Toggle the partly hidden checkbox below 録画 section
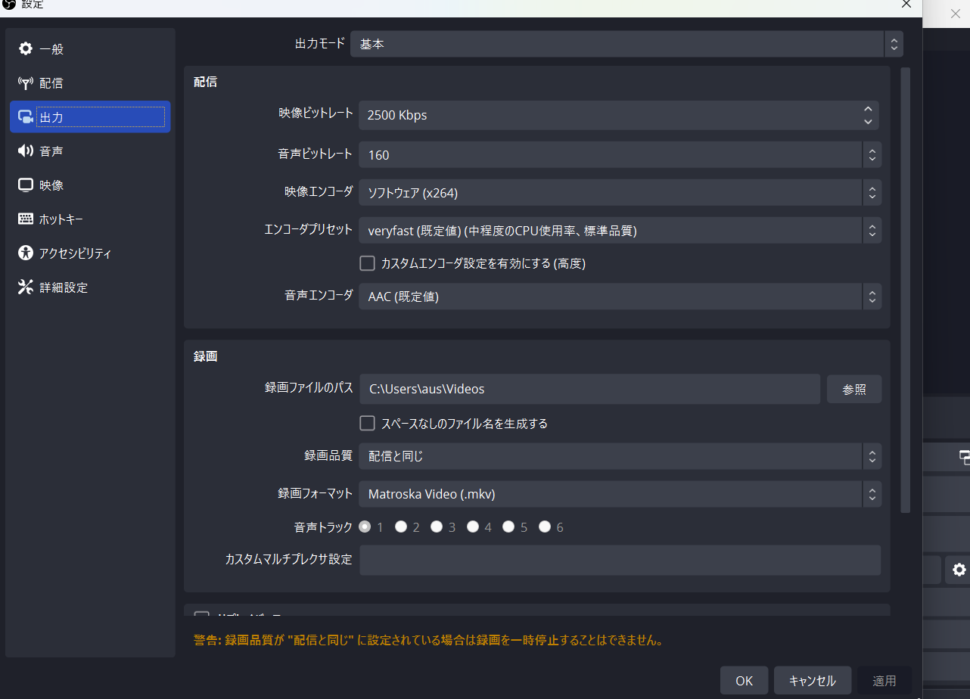Image resolution: width=970 pixels, height=699 pixels. (202, 616)
